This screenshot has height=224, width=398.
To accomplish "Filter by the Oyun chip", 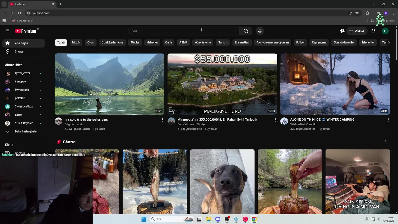I will [91, 42].
